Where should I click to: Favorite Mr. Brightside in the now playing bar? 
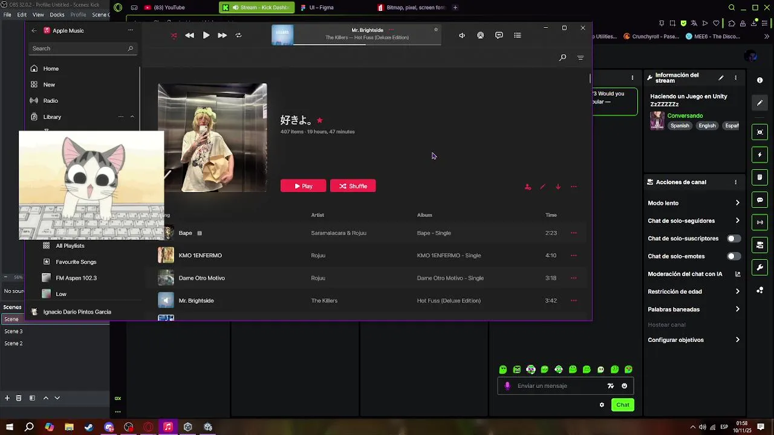[x=435, y=30]
